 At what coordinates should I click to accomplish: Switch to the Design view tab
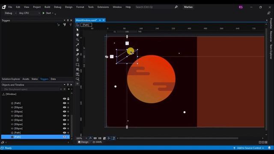click(x=83, y=142)
